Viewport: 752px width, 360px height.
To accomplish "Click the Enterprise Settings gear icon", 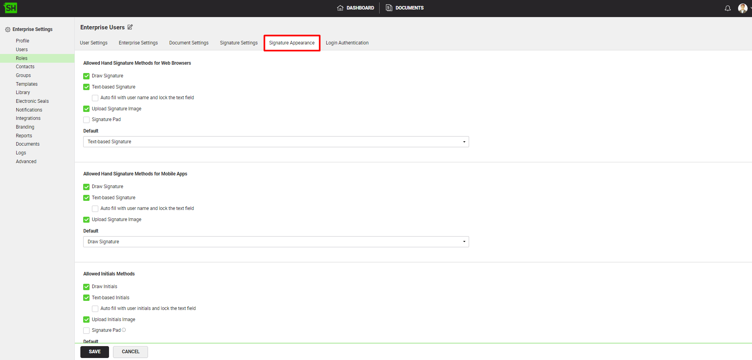I will tap(7, 29).
